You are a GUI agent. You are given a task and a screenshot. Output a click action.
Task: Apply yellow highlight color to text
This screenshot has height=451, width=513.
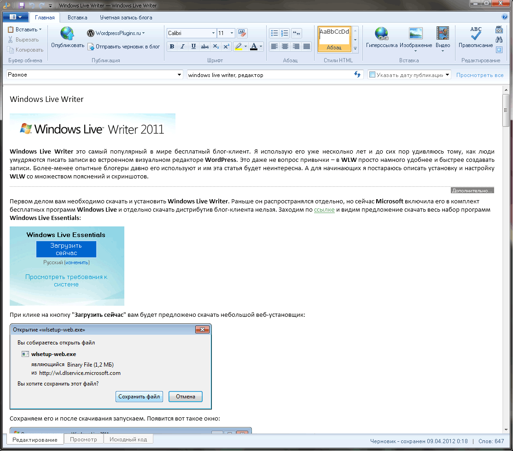coord(239,47)
